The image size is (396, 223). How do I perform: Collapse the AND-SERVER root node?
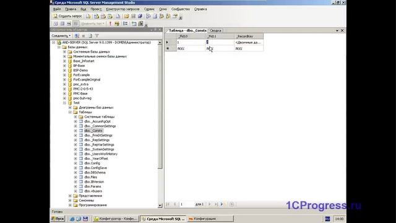click(x=54, y=43)
